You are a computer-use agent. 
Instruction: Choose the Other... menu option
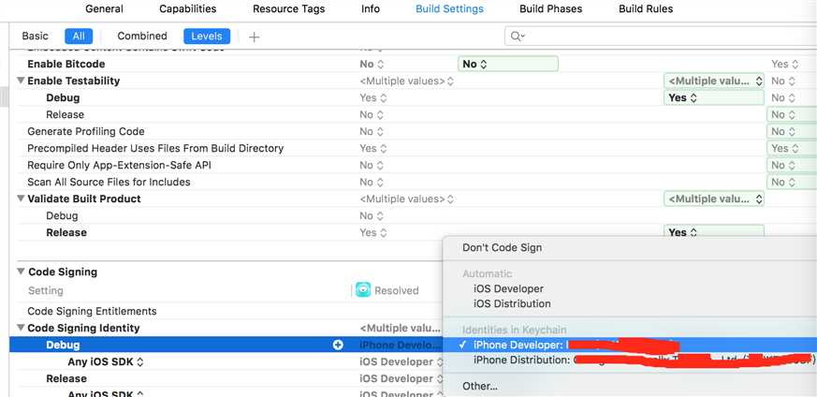coord(480,386)
